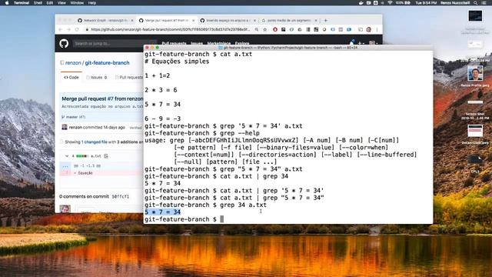Click the renzon committer name
Screen dimensions: 492x277
(x=75, y=127)
